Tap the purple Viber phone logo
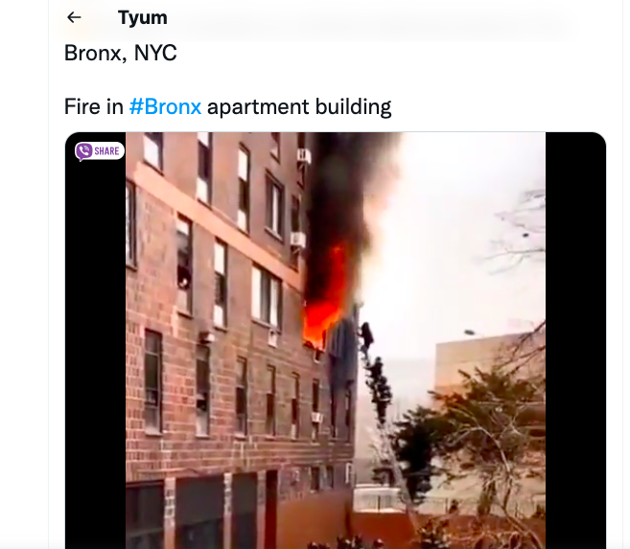 [x=84, y=150]
